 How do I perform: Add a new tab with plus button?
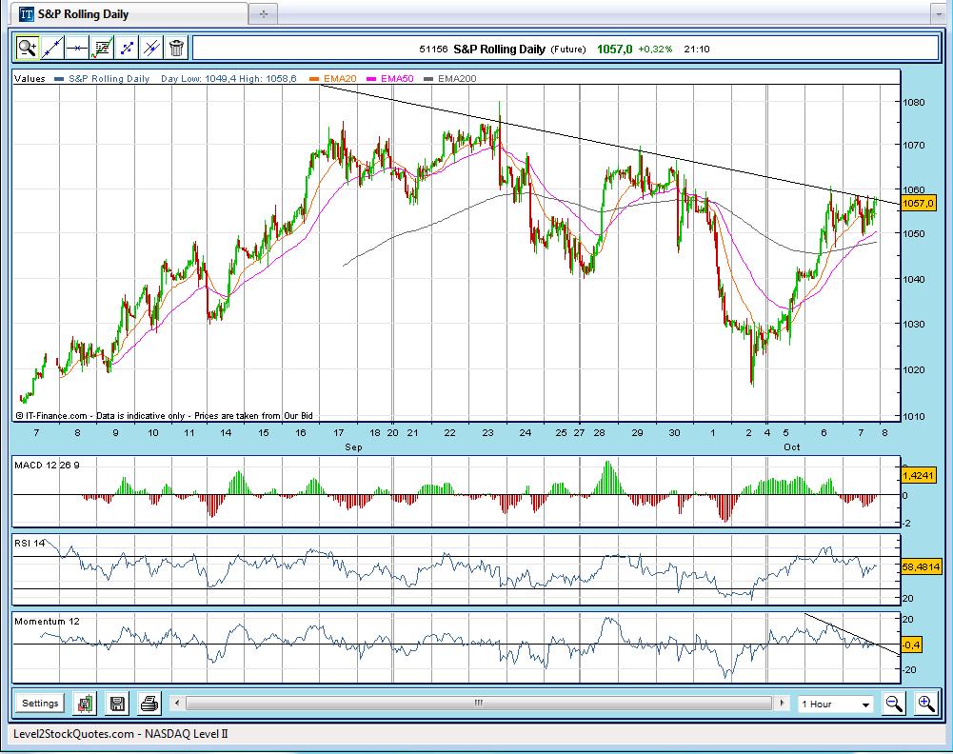pyautogui.click(x=263, y=14)
